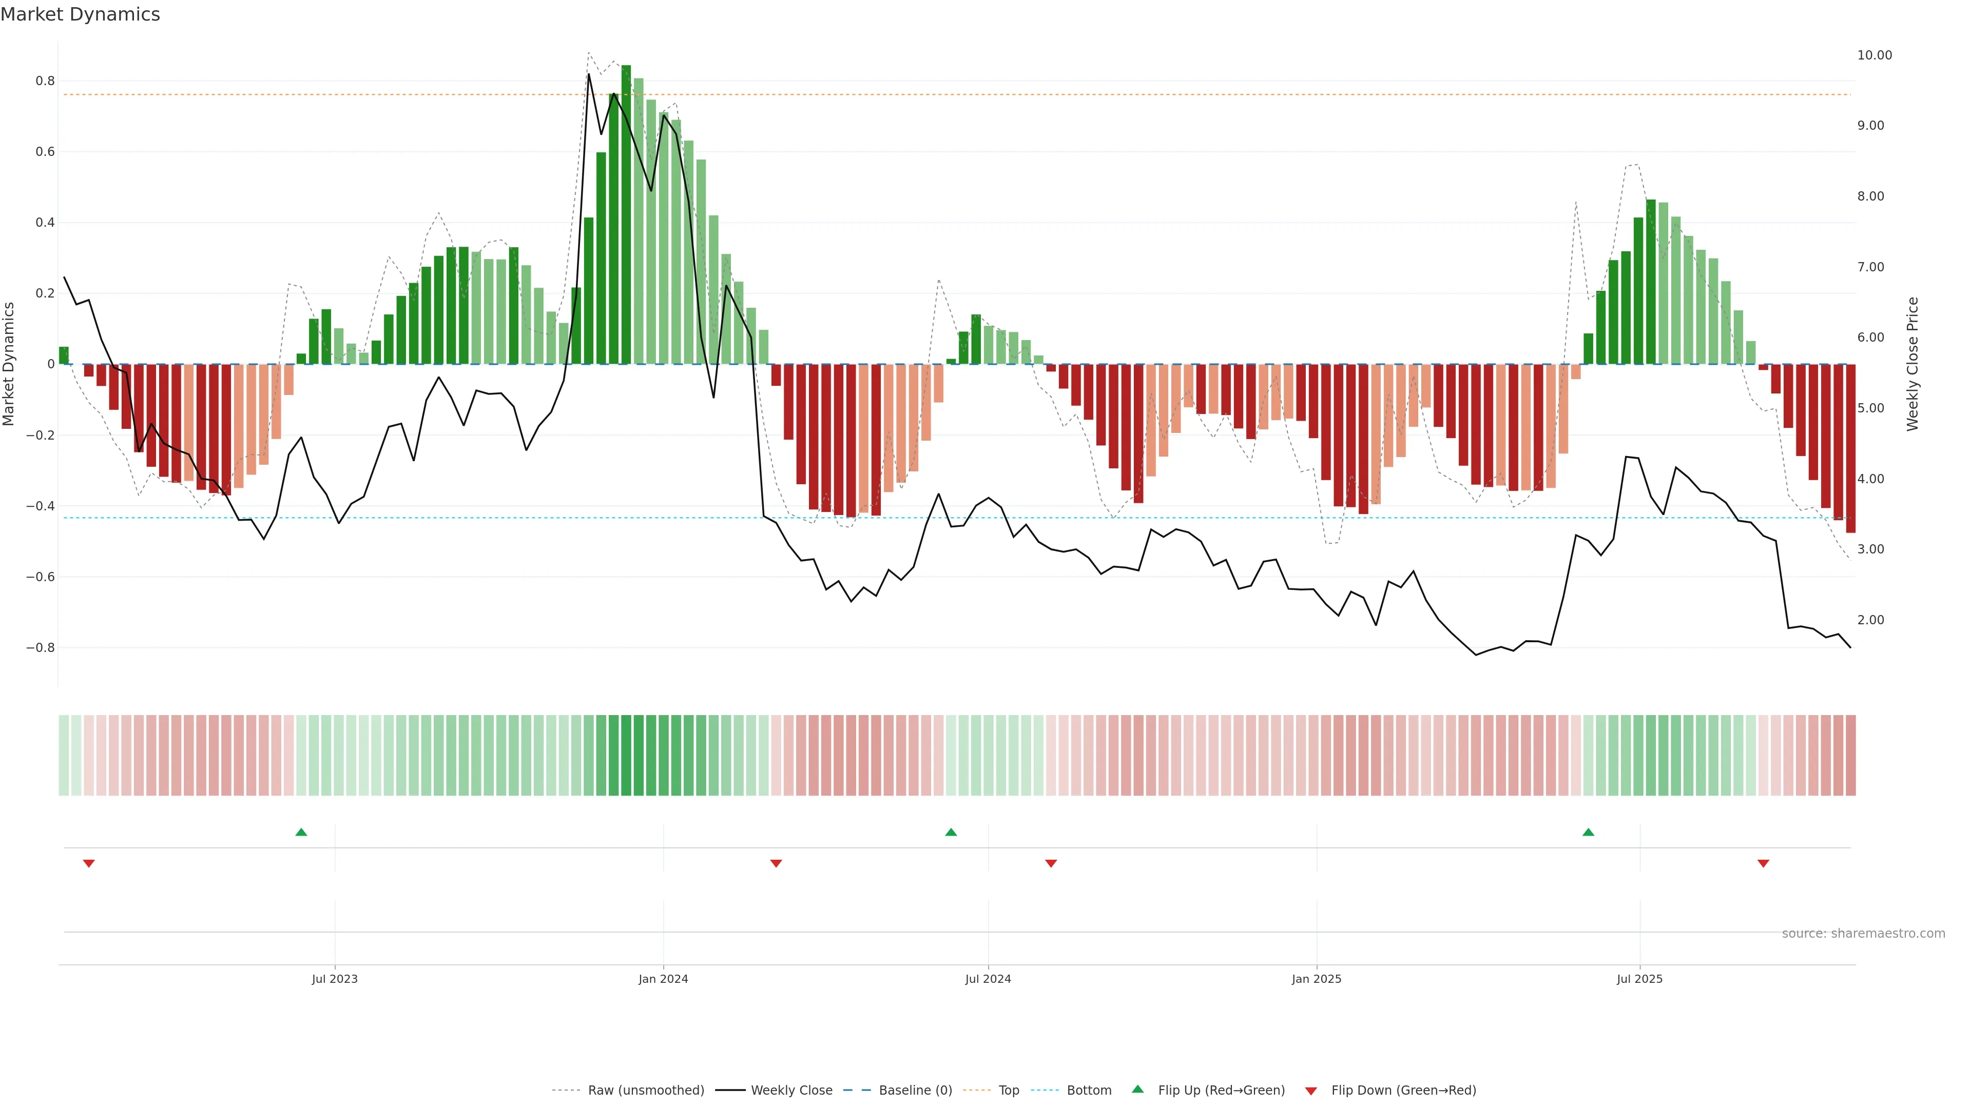Screen dimensions: 1971x1108
Task: Hide the Bottom threshold legend entry
Action: (x=1089, y=1091)
